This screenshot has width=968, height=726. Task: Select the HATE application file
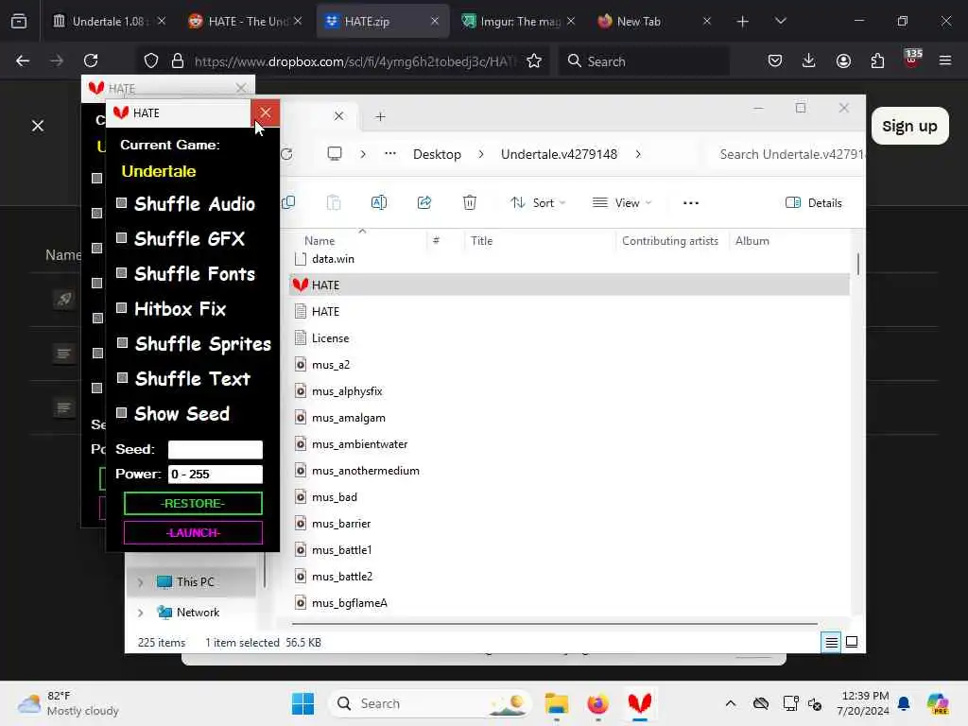(x=569, y=285)
